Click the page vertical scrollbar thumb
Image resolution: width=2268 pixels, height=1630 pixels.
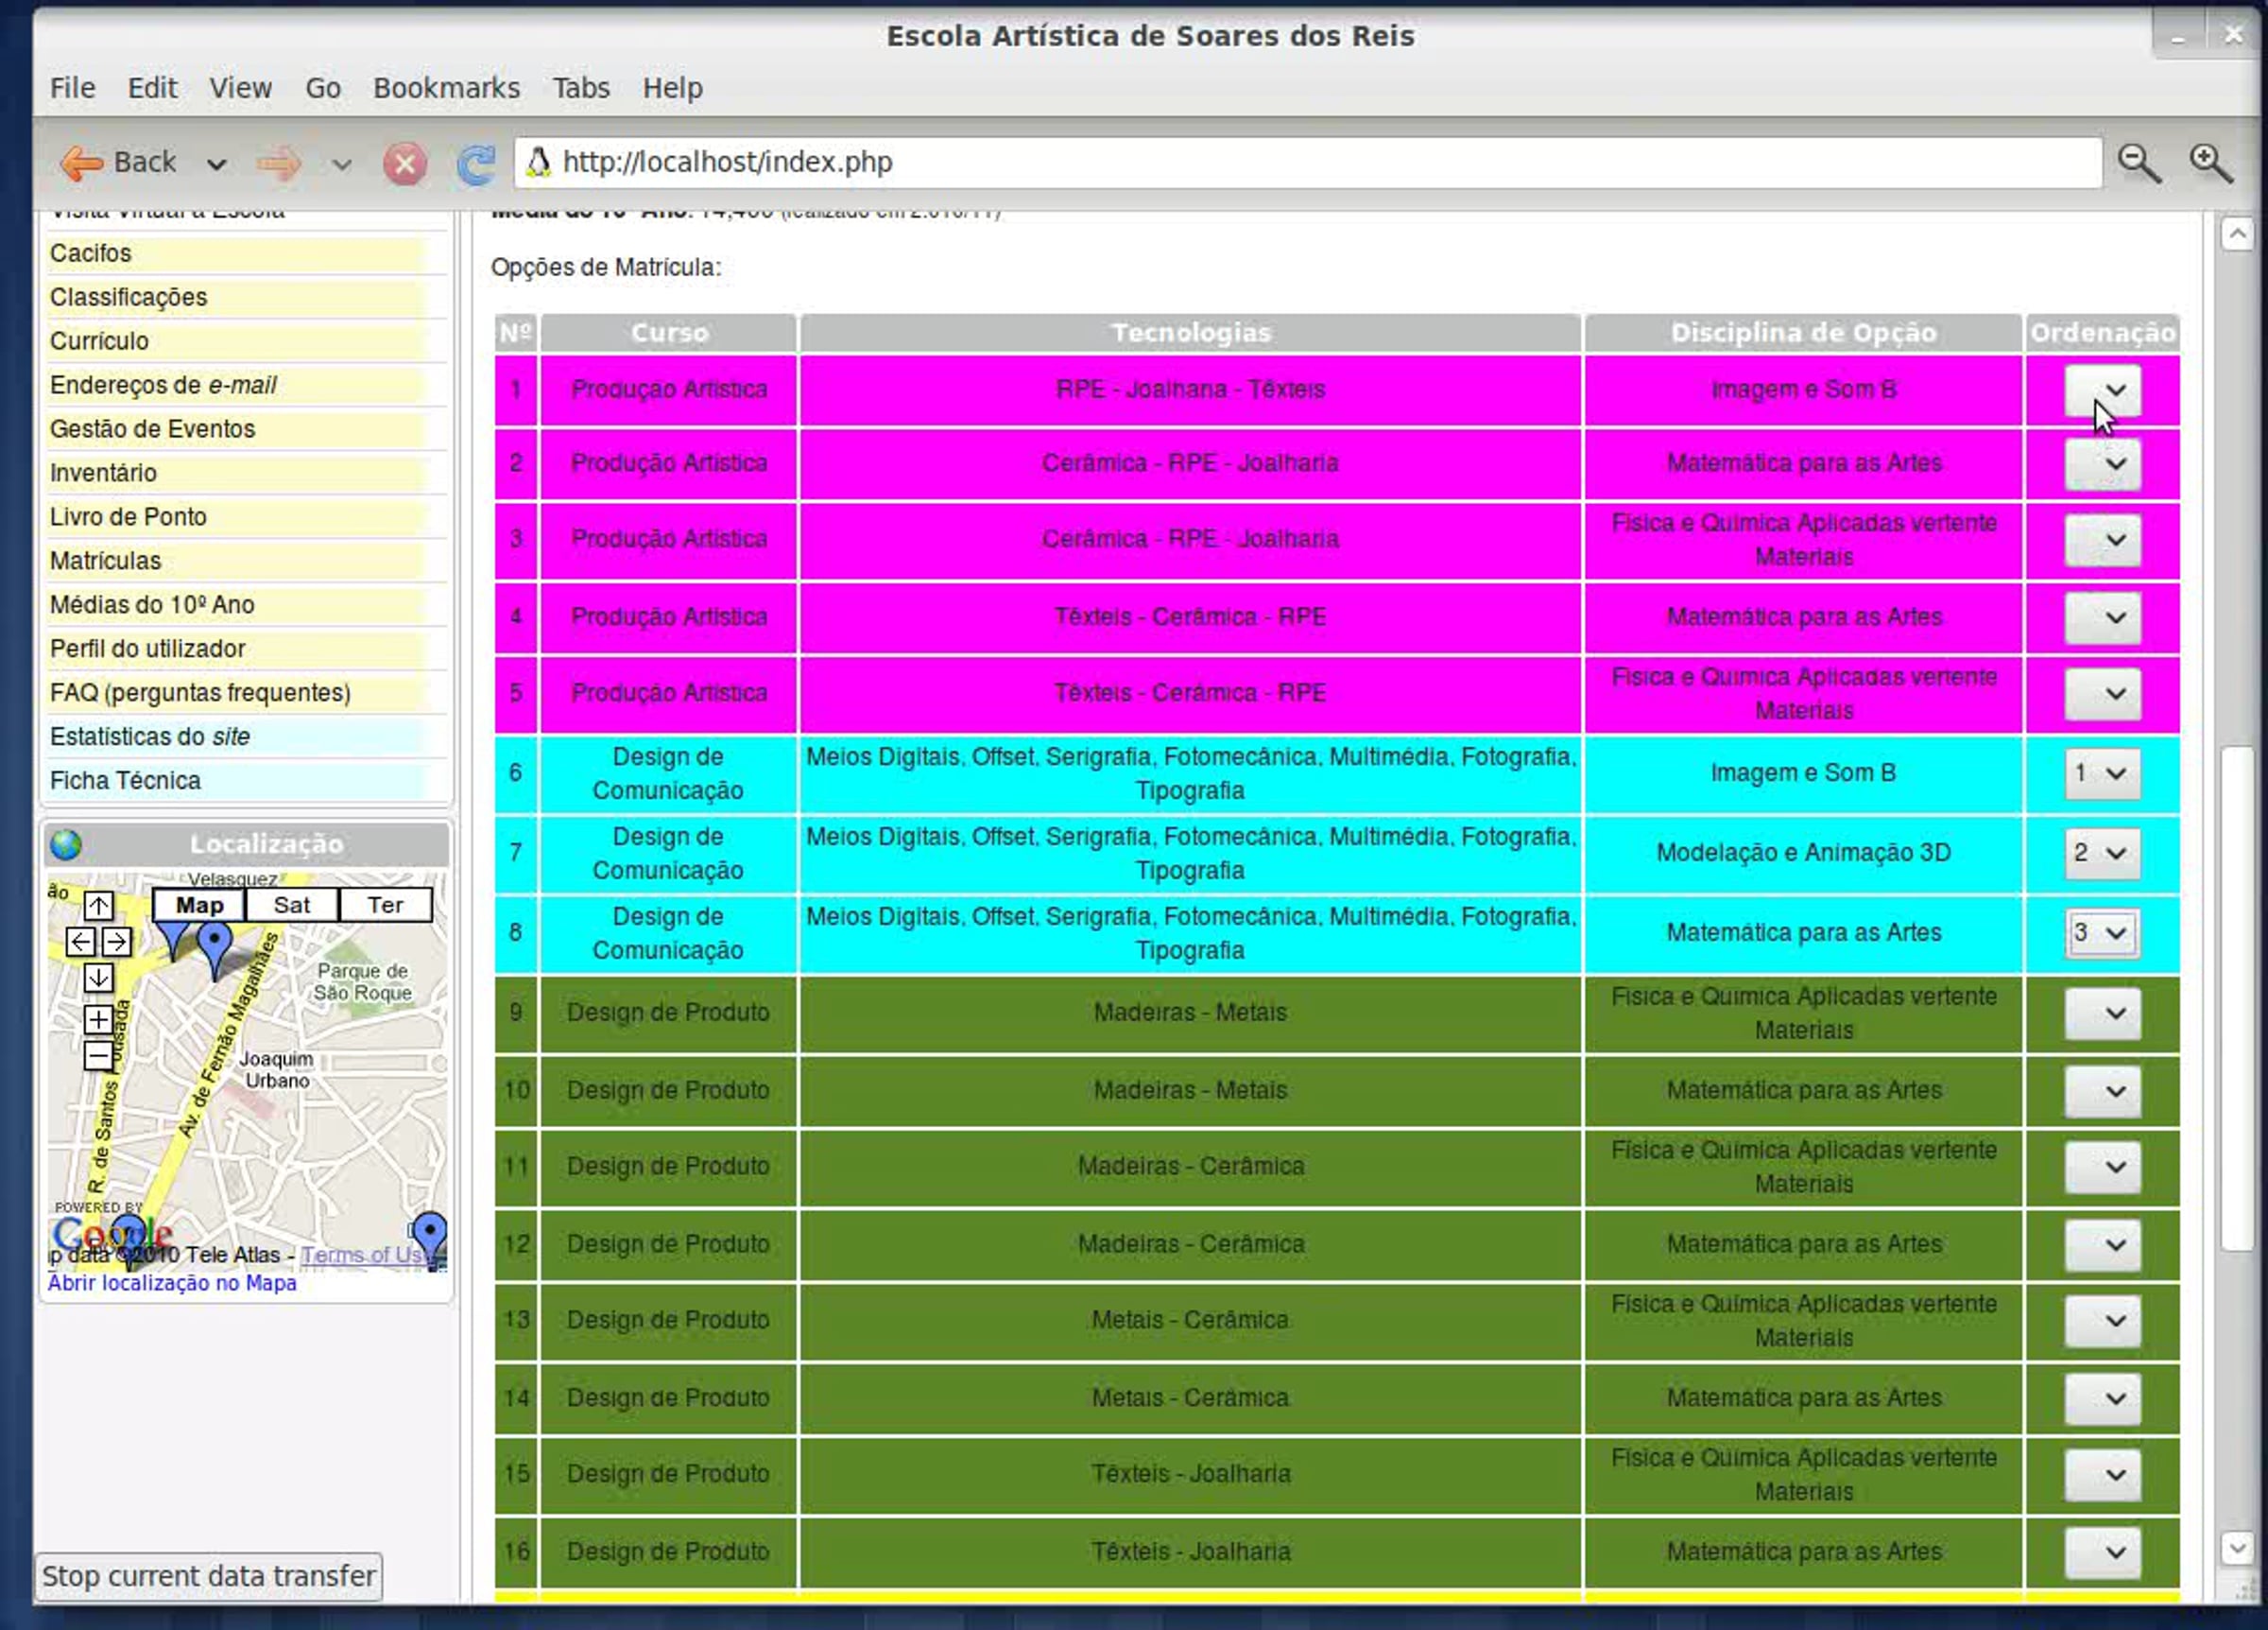pos(2237,998)
